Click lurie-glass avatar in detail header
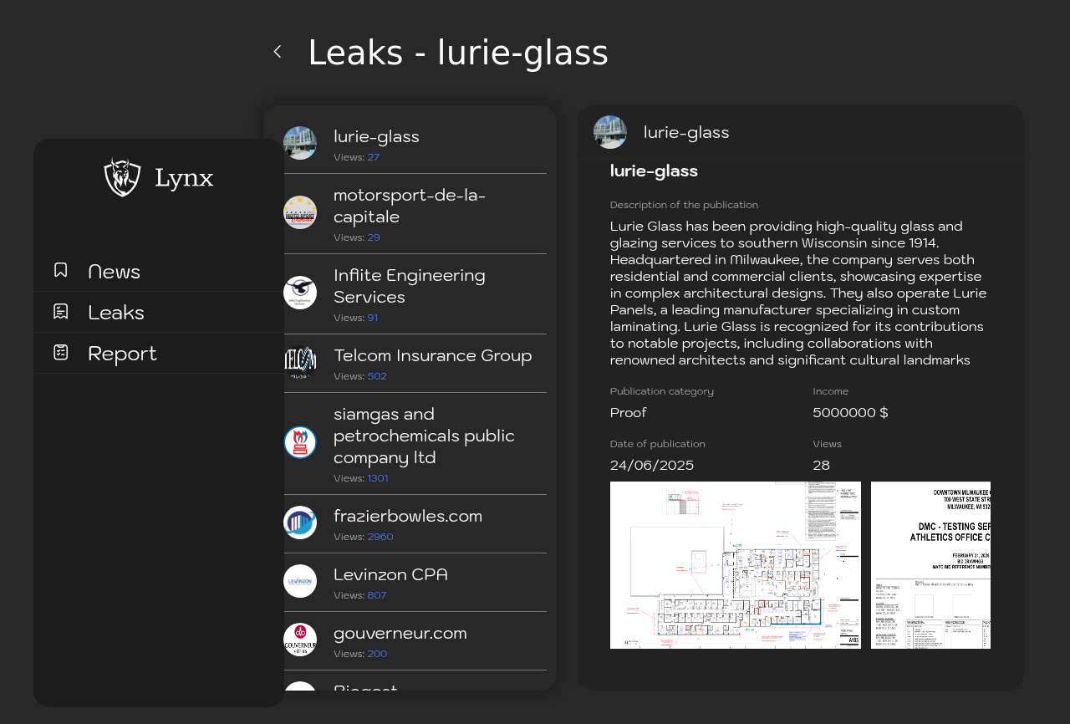The image size is (1070, 724). (610, 132)
